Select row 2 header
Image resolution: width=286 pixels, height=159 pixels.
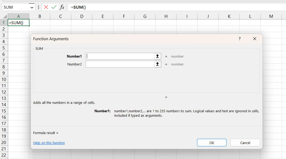point(4,29)
